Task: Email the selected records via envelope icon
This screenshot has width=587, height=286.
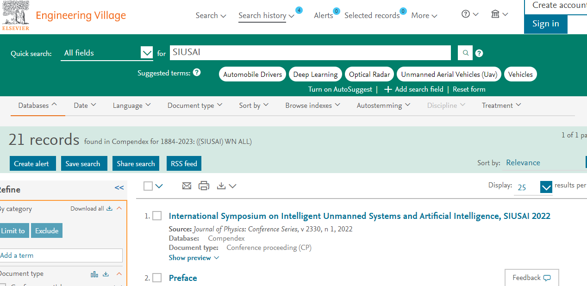Action: [x=187, y=186]
